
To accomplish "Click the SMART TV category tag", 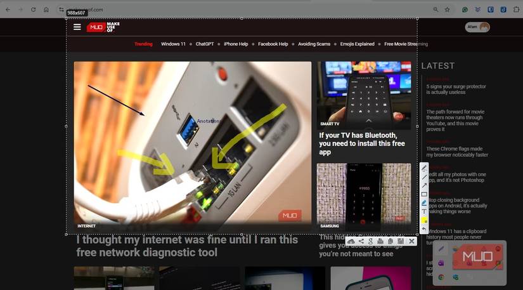I will (x=330, y=124).
